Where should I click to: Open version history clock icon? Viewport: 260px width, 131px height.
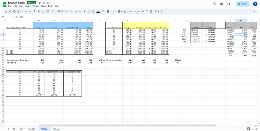(x=215, y=4)
